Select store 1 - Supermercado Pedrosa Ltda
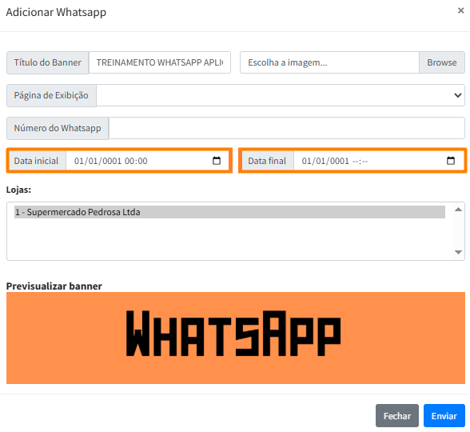Viewport: 470px width, 432px height. tap(229, 212)
